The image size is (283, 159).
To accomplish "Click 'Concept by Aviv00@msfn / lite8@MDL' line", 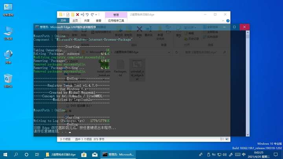I will click(x=72, y=96).
